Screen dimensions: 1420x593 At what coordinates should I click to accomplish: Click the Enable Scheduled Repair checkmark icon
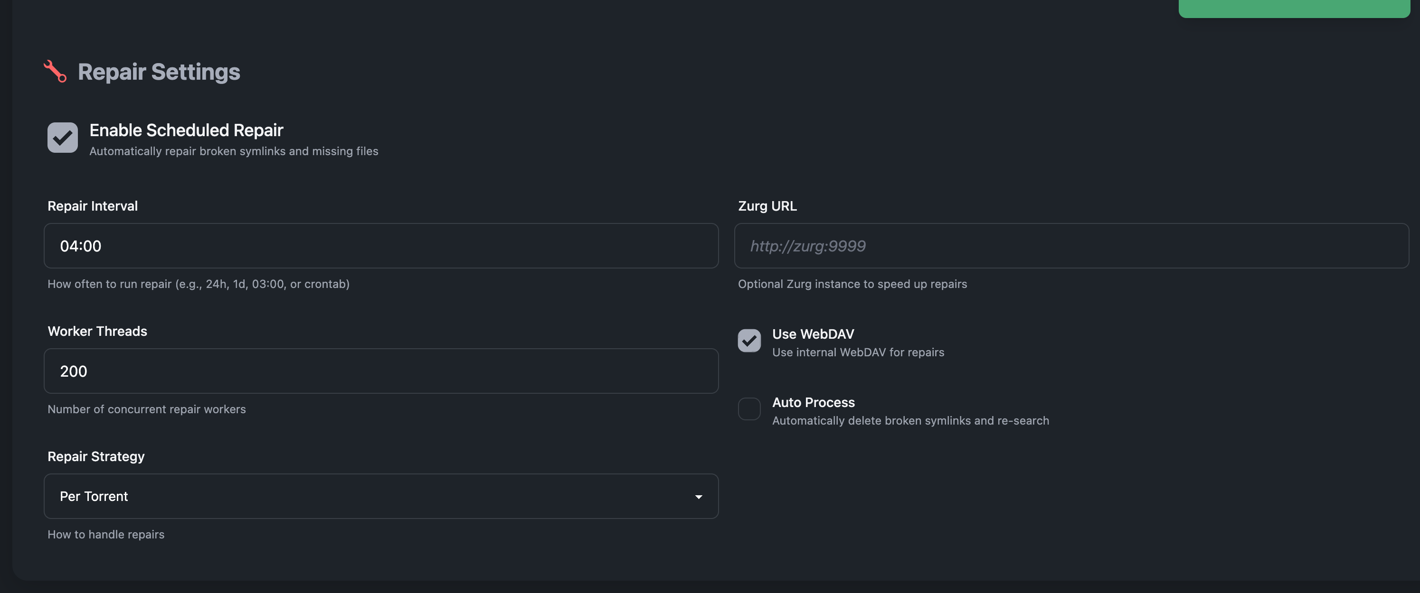[x=62, y=138]
